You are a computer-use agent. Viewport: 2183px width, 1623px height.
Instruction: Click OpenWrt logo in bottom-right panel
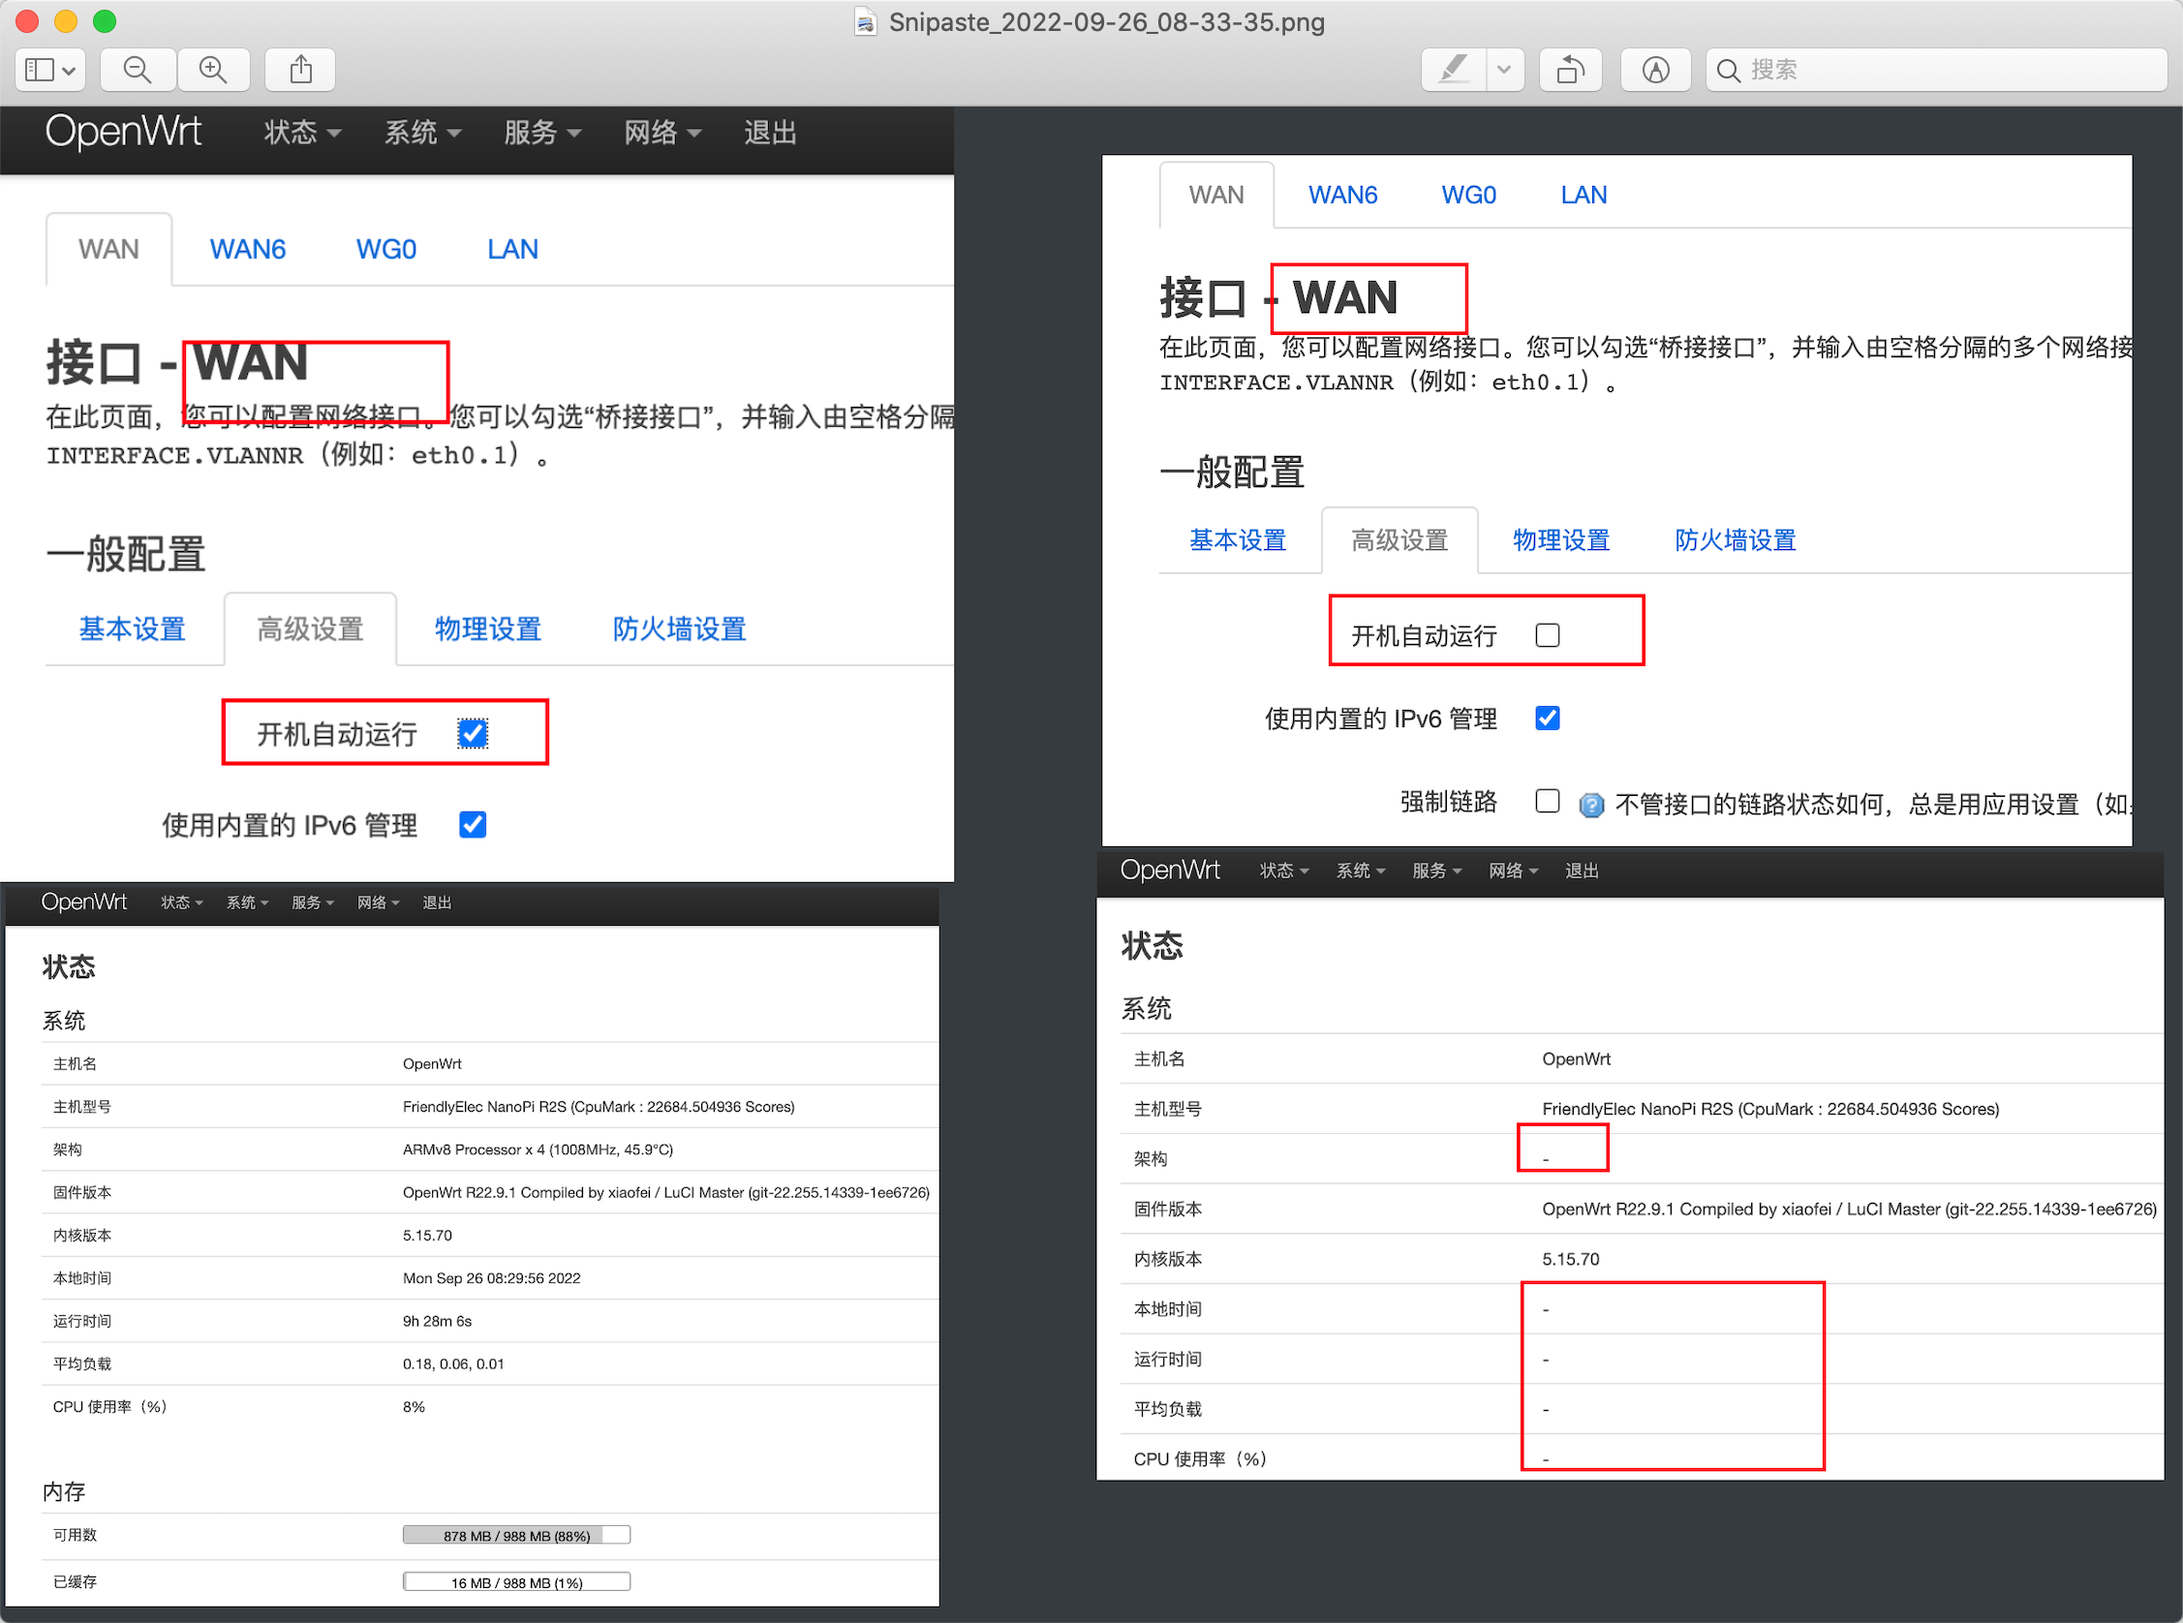(x=1169, y=871)
